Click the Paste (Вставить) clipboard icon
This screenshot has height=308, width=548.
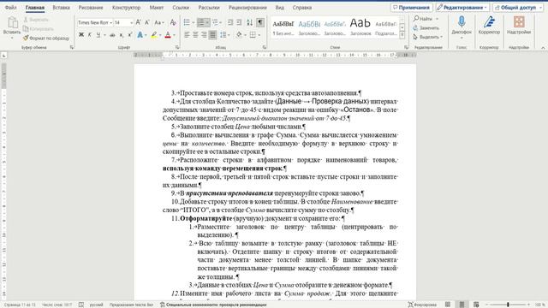coord(13,23)
